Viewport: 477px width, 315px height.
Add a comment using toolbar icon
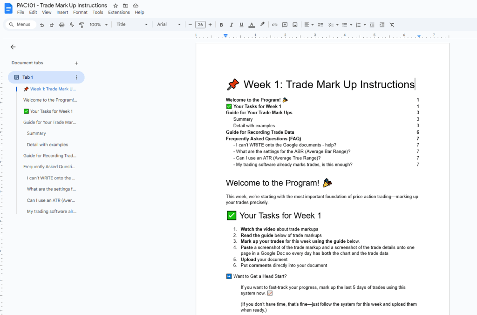(x=285, y=25)
